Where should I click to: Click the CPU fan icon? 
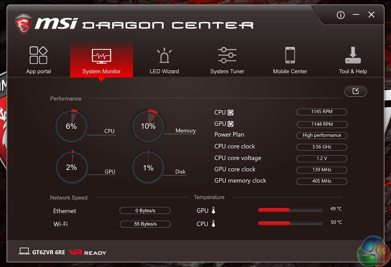[x=231, y=112]
